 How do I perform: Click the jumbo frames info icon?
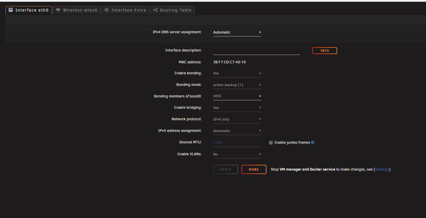click(313, 143)
